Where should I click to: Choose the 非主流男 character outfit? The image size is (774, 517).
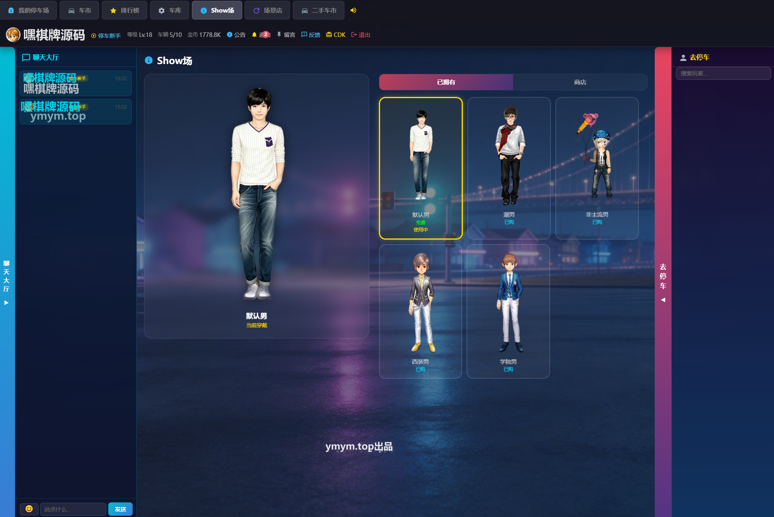[x=597, y=168]
